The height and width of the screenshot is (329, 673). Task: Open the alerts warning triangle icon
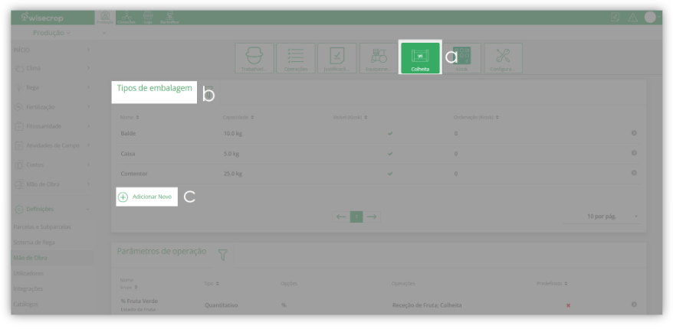632,18
